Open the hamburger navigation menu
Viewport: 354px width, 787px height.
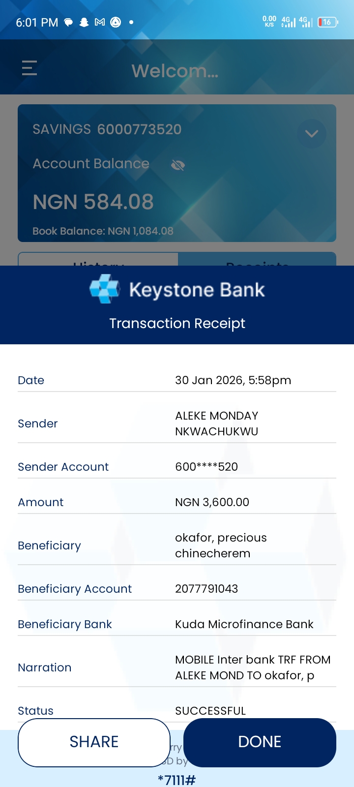click(x=29, y=68)
